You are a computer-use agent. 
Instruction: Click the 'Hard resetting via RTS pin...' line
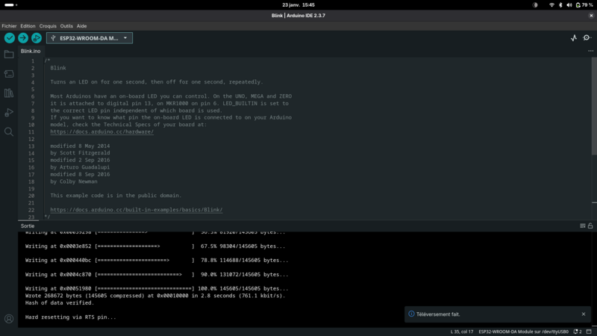(x=70, y=317)
